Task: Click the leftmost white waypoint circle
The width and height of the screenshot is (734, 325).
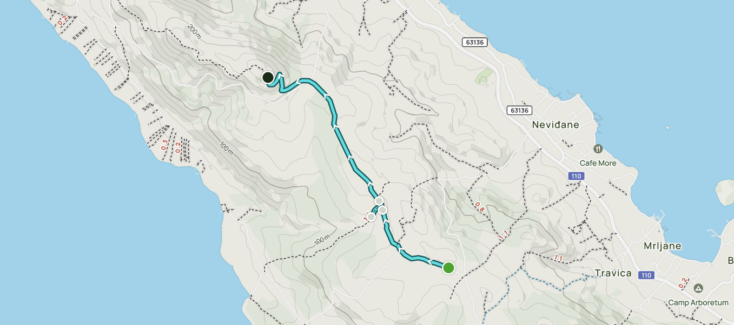Action: [371, 217]
